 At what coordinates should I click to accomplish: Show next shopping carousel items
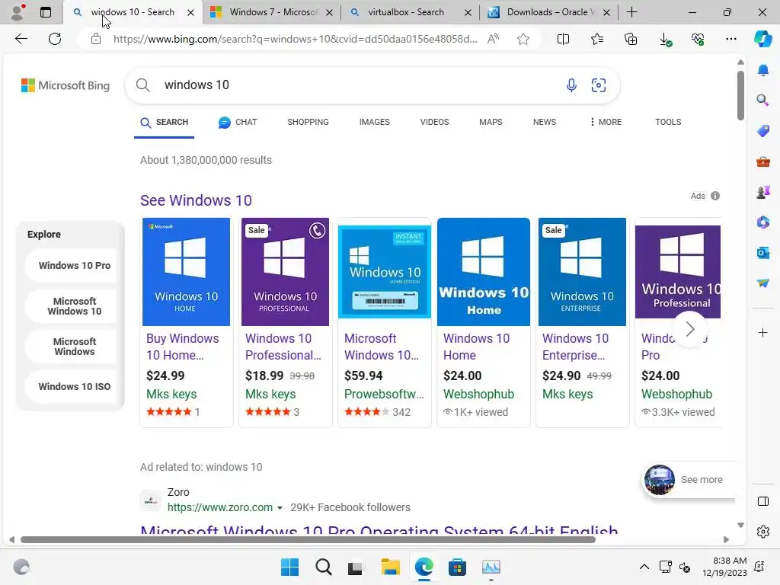[690, 329]
